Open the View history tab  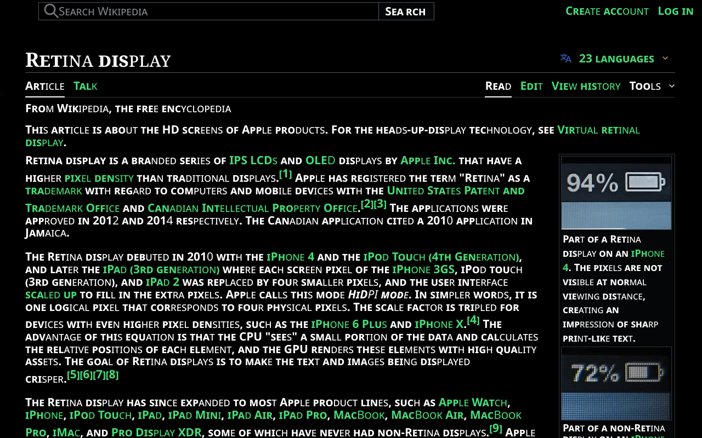[x=586, y=86]
